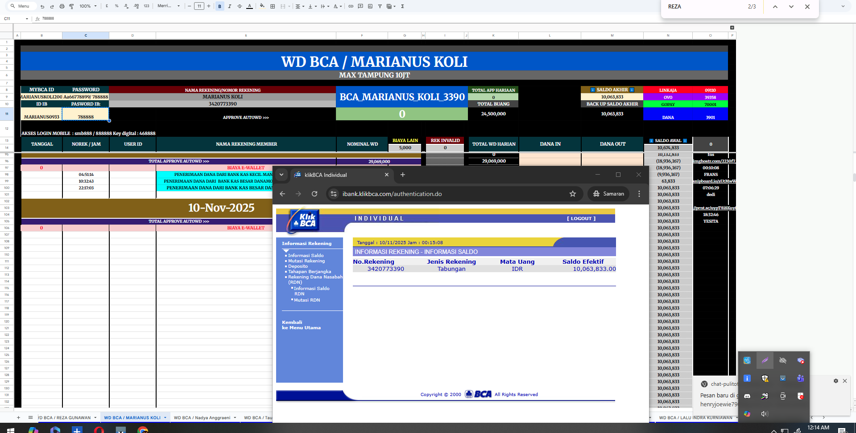
Task: Click the LOGOUT link on klikBCA
Action: (x=581, y=218)
